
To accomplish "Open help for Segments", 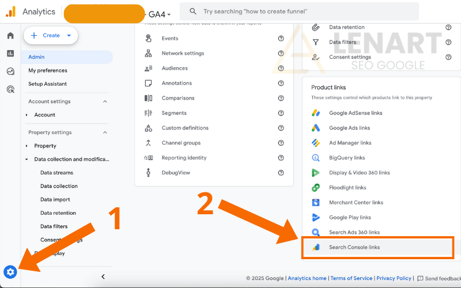I will (x=281, y=113).
